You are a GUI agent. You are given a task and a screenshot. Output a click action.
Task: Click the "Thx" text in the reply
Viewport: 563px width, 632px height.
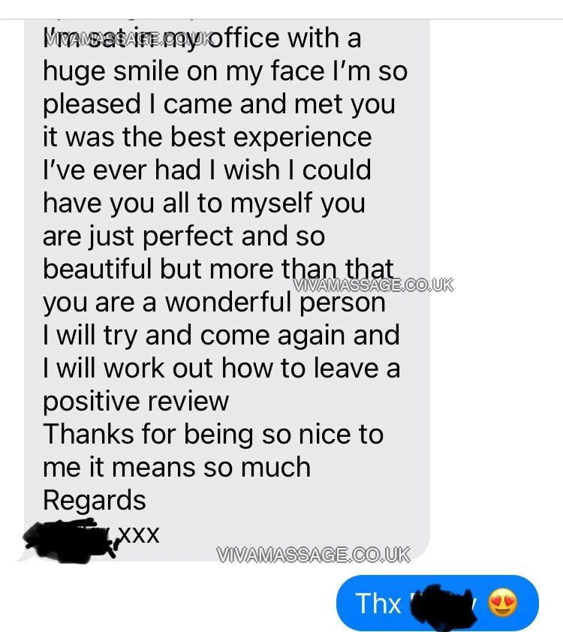(x=378, y=603)
